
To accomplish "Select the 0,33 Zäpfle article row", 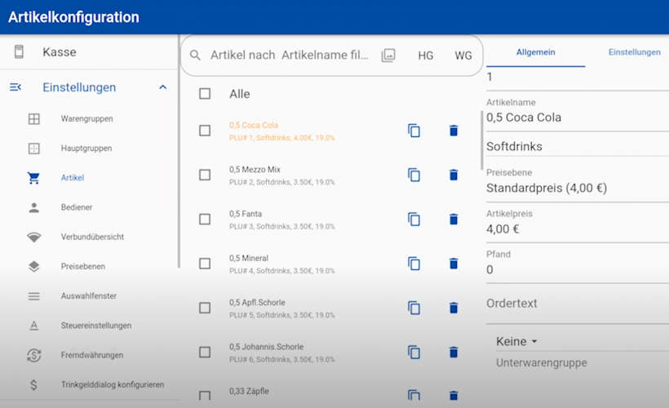I will (331, 393).
